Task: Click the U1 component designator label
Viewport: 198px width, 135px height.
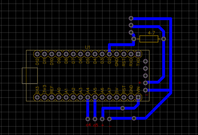Action: click(88, 47)
